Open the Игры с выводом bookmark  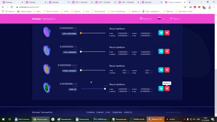point(152,11)
